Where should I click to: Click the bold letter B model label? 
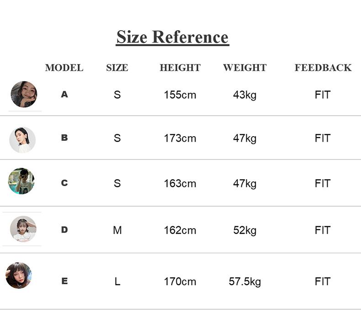click(x=64, y=138)
